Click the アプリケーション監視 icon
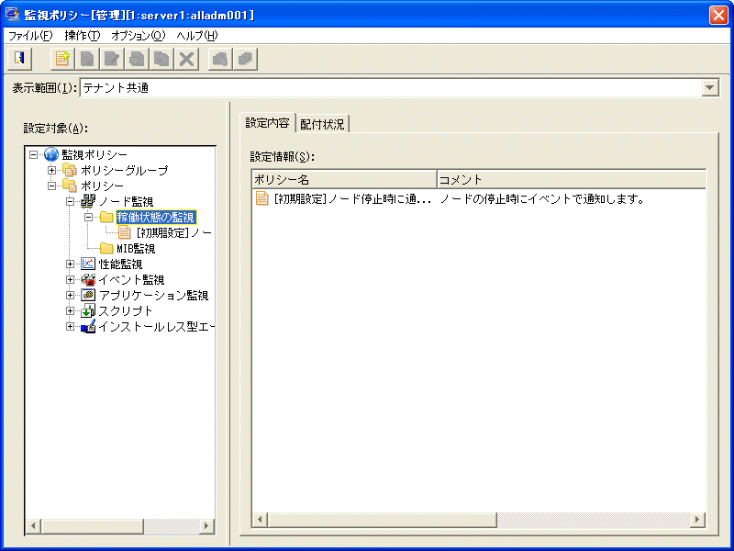This screenshot has height=551, width=734. tap(88, 295)
